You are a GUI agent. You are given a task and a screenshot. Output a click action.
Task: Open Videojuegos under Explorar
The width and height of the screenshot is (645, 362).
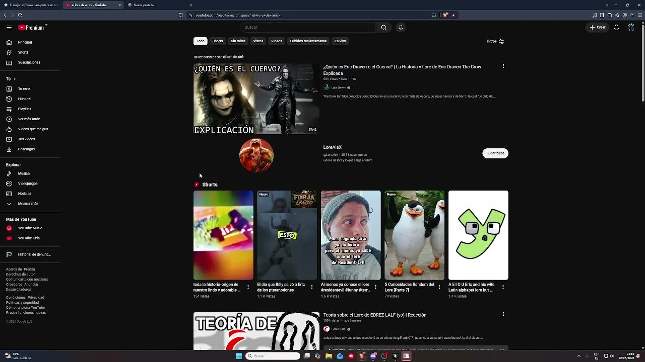click(x=30, y=184)
